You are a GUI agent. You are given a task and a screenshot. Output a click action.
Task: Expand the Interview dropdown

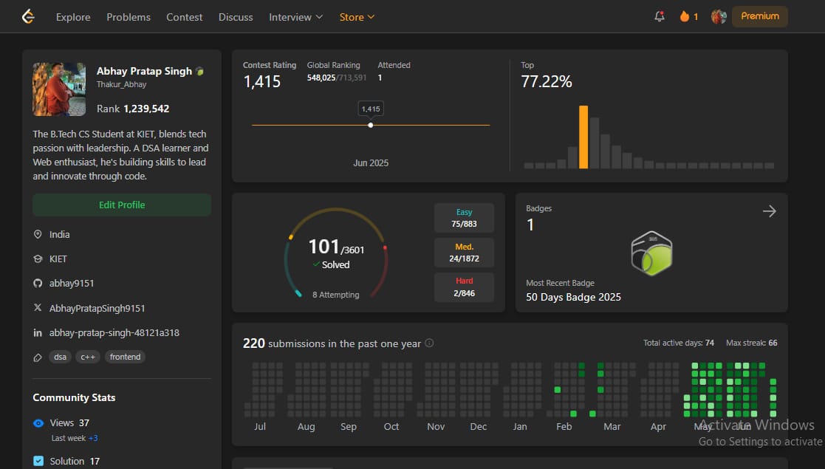pos(295,17)
